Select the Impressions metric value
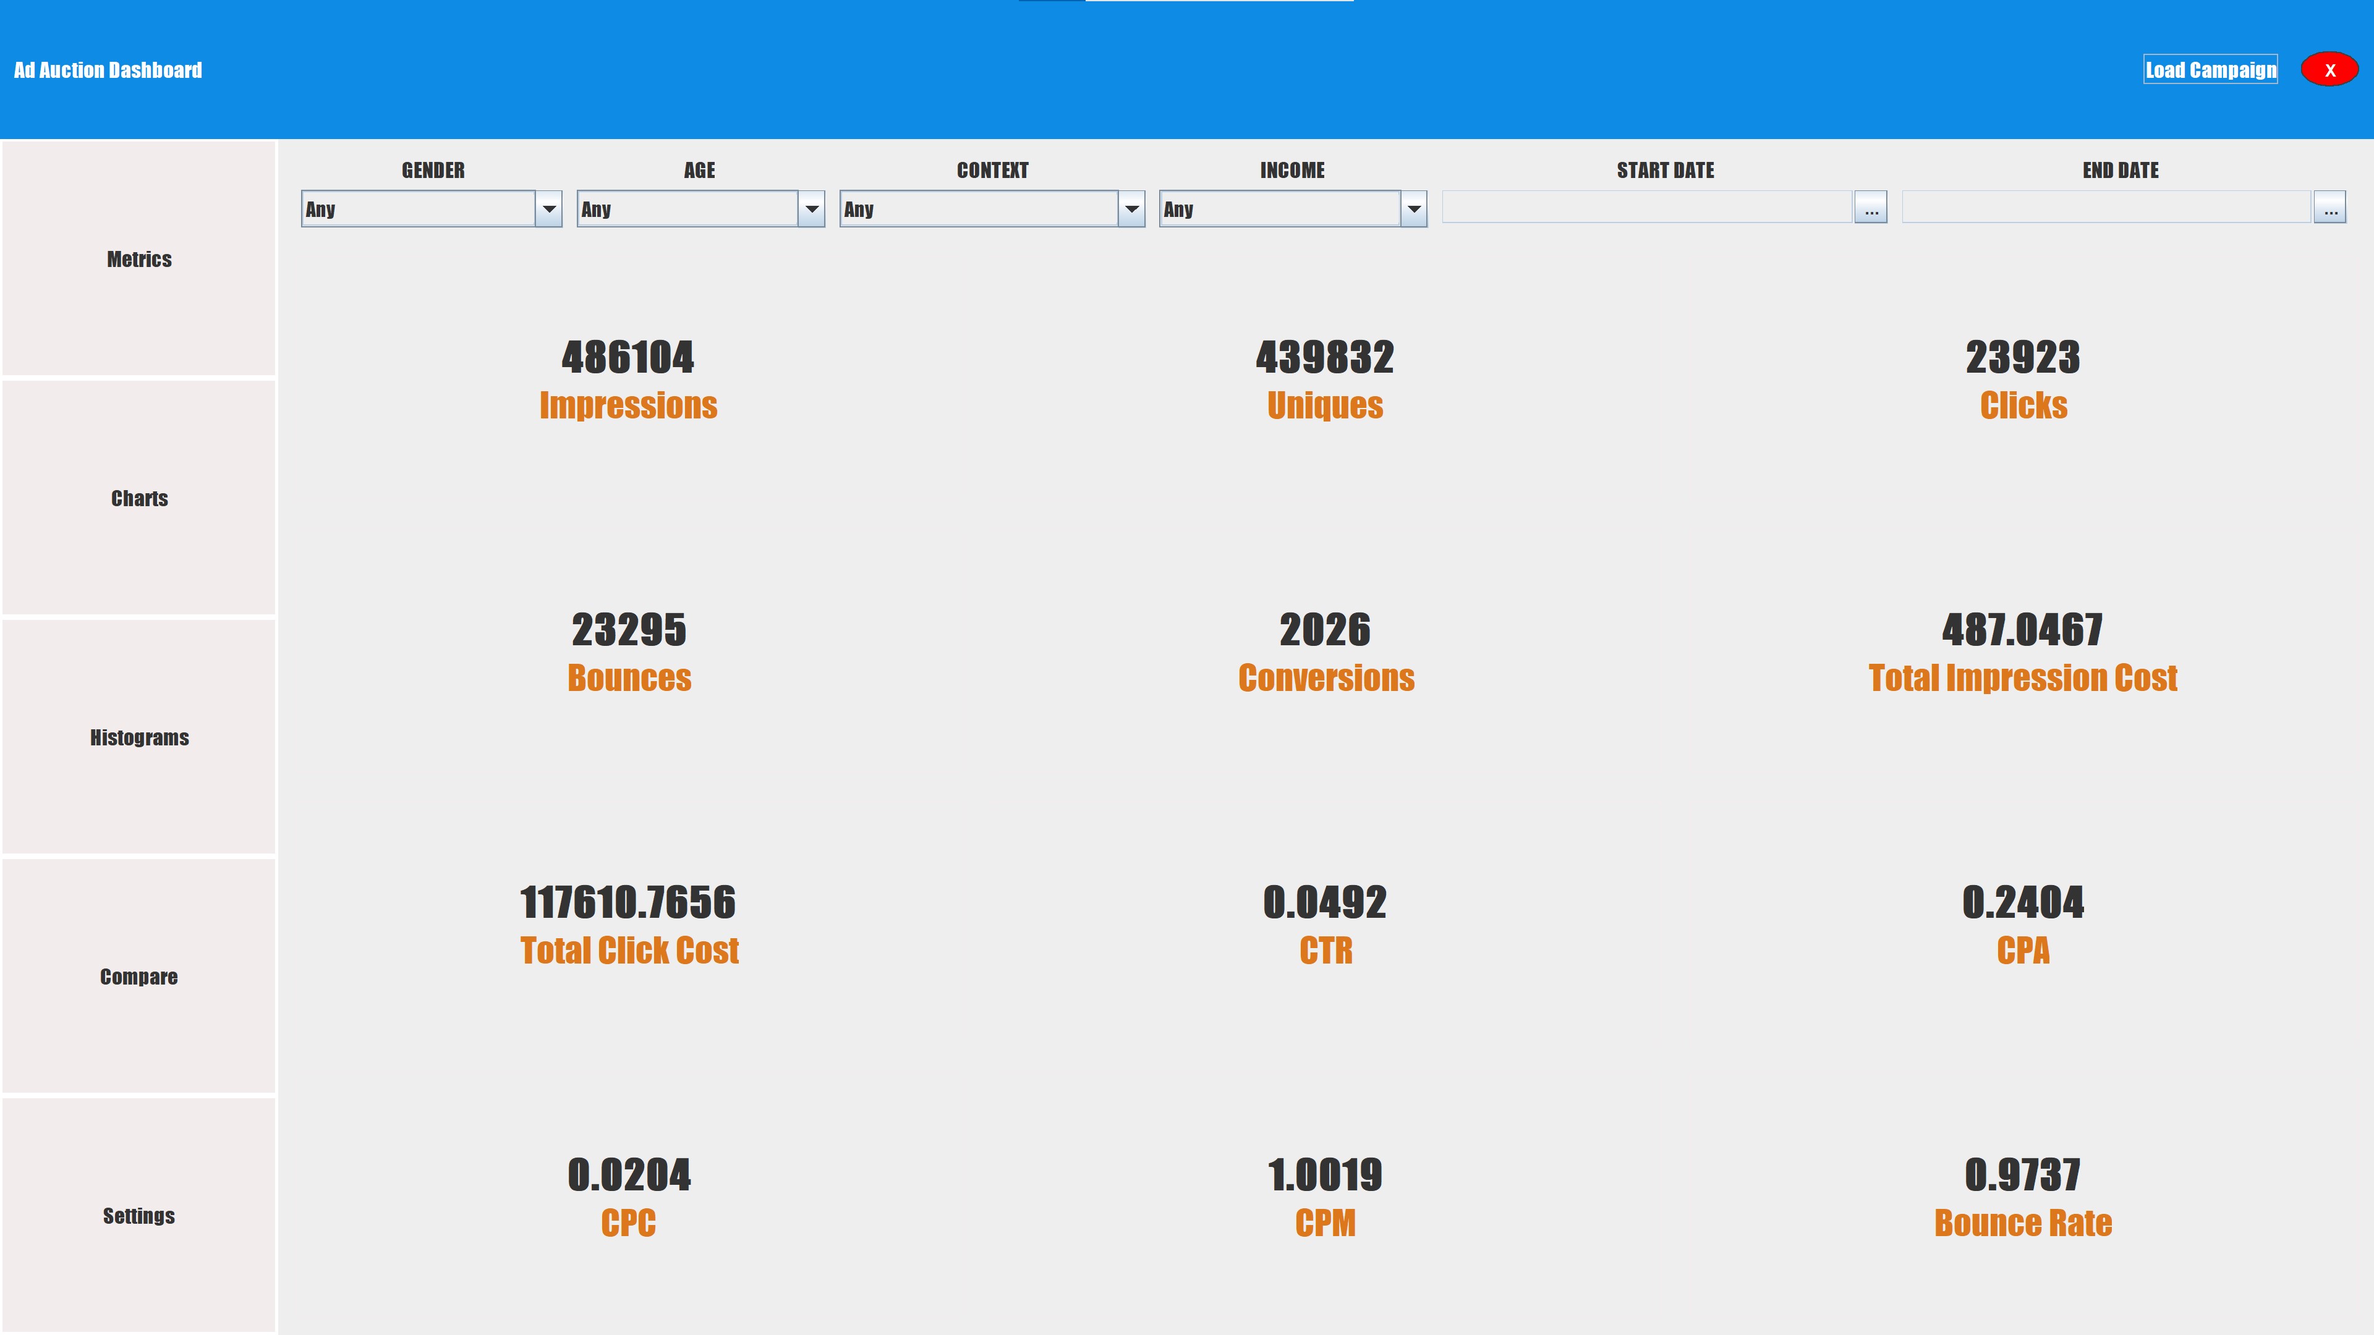The width and height of the screenshot is (2374, 1335). coord(628,357)
